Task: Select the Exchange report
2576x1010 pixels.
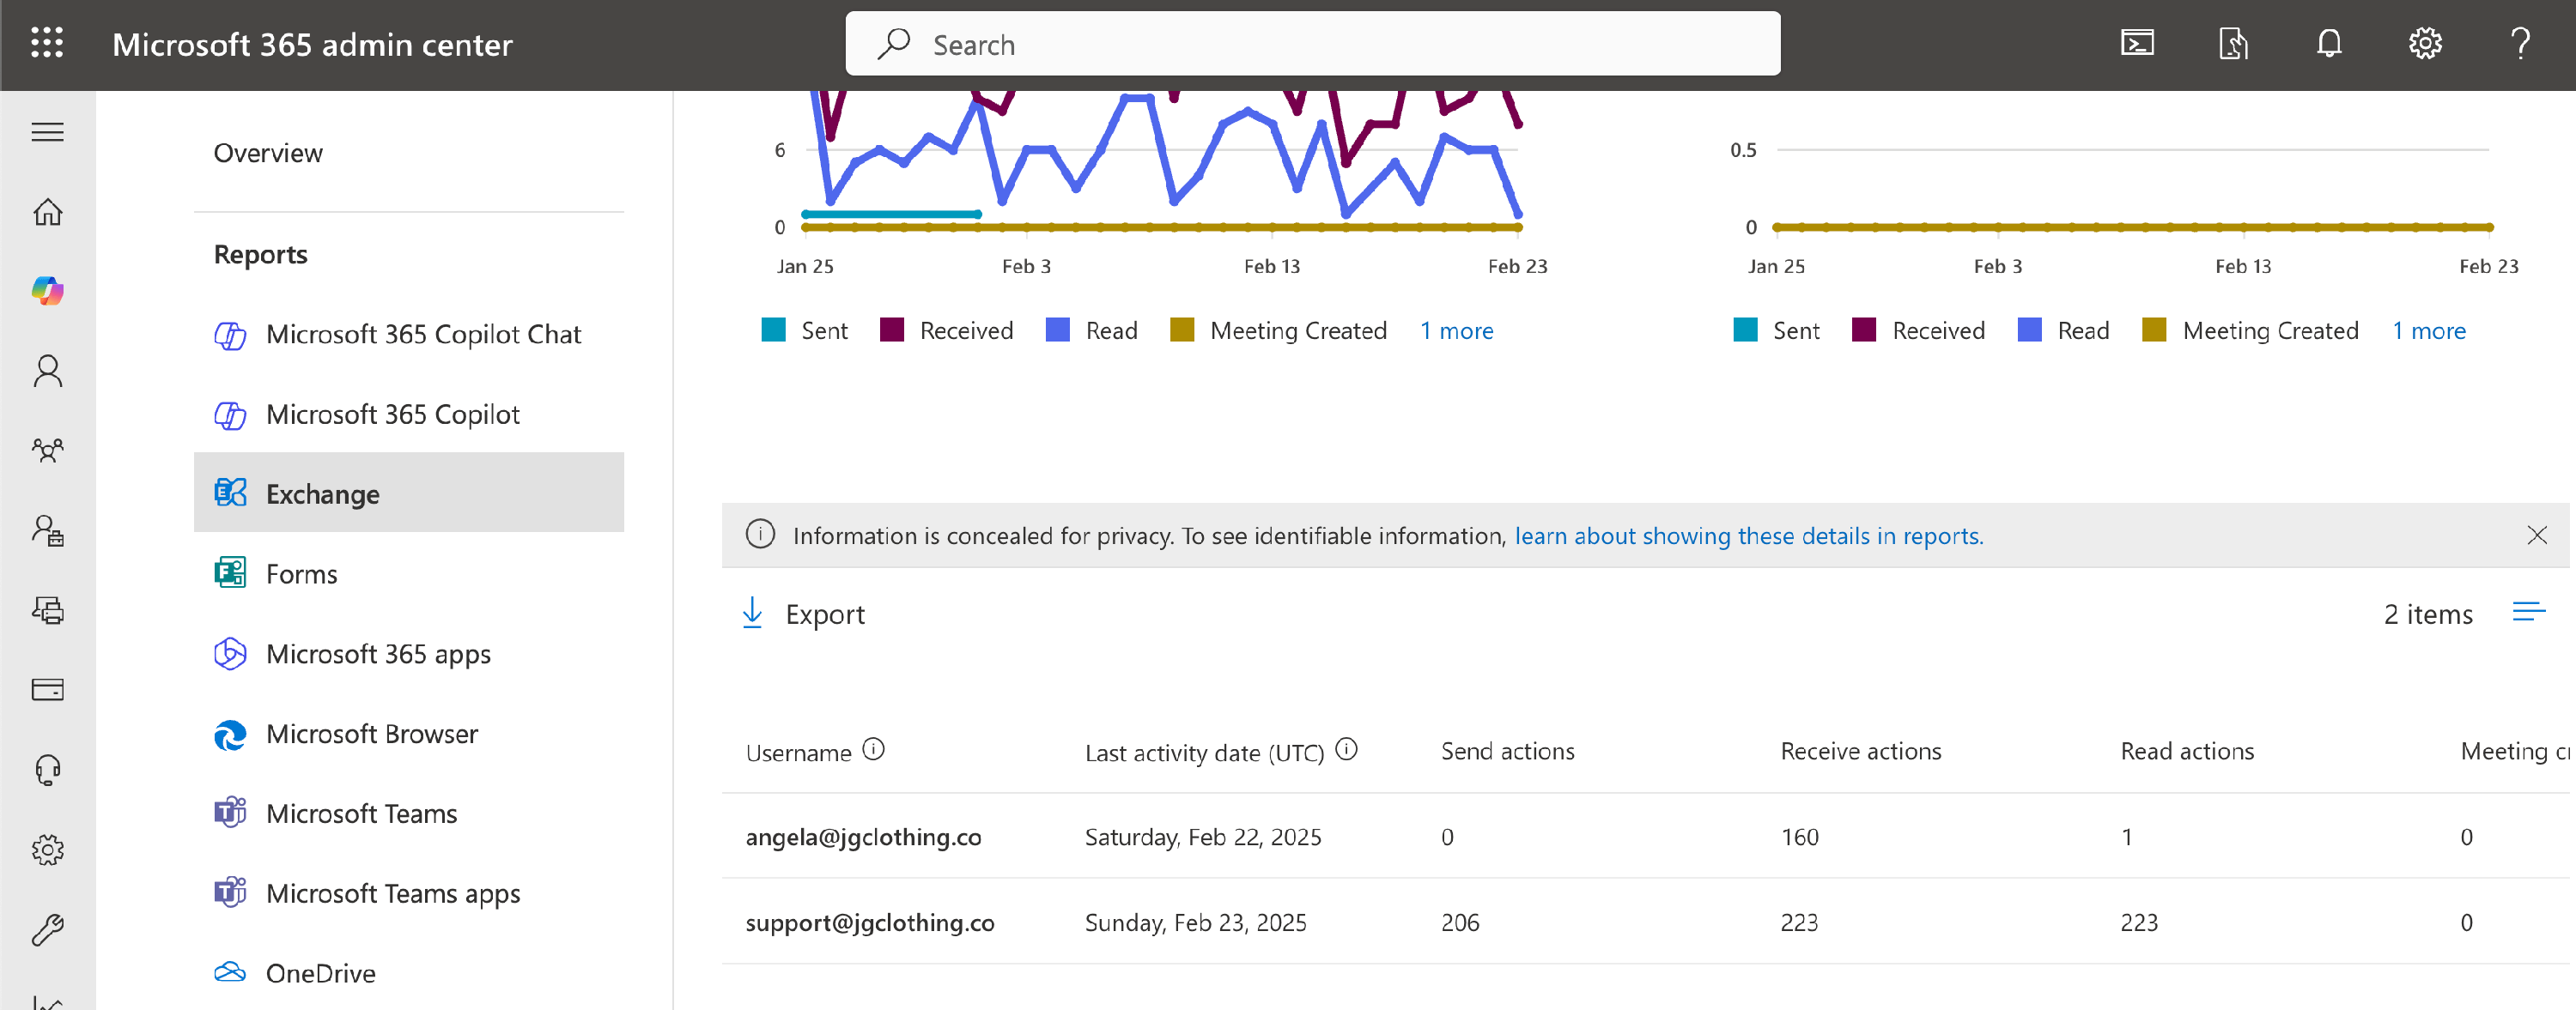Action: point(408,493)
